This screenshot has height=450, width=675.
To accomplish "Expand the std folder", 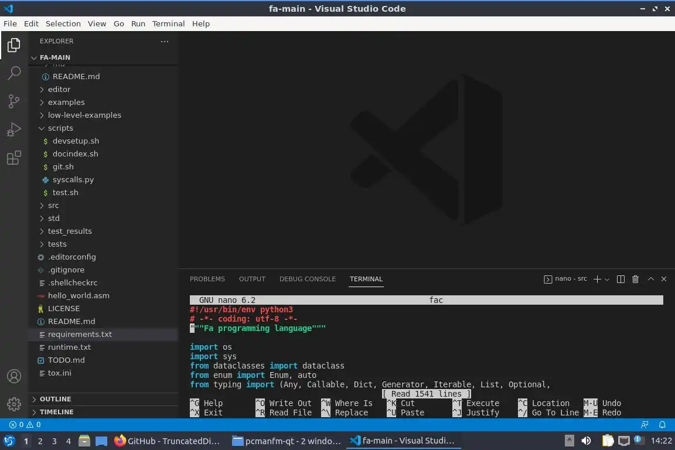I will [x=103, y=219].
